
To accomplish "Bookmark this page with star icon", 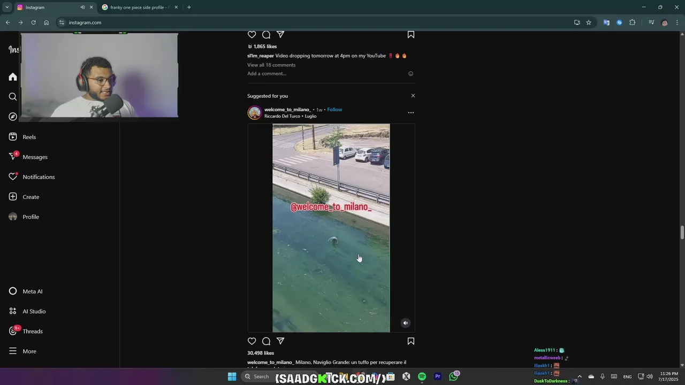I will [x=589, y=22].
